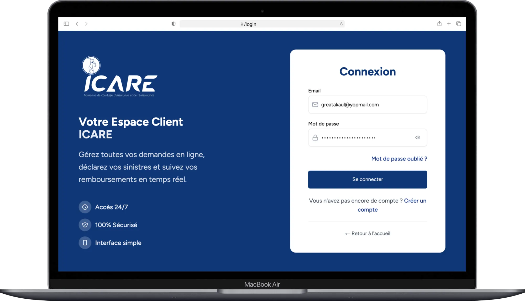
Task: Show the password with the eye icon
Action: 418,137
